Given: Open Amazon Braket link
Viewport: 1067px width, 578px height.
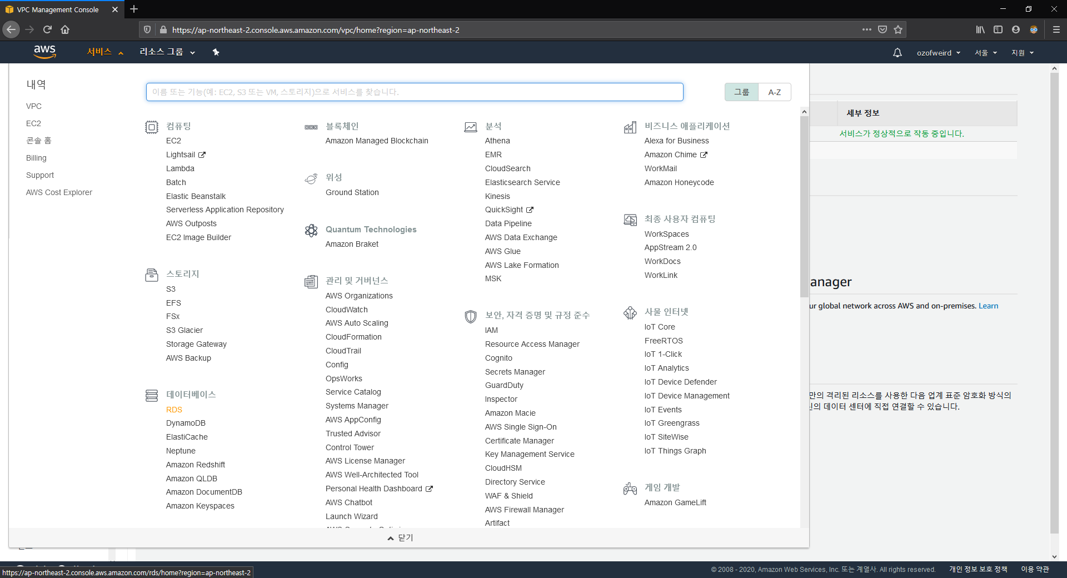Looking at the screenshot, I should coord(352,244).
